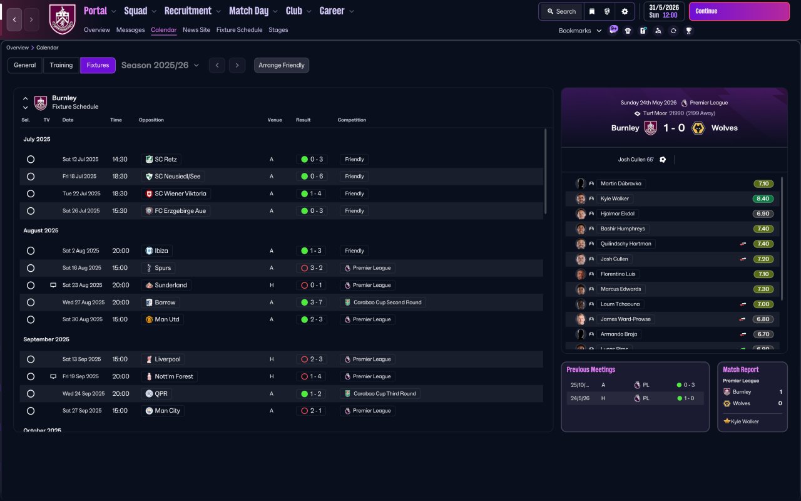Click the Search button
Screen dimensions: 801x501
coord(561,11)
